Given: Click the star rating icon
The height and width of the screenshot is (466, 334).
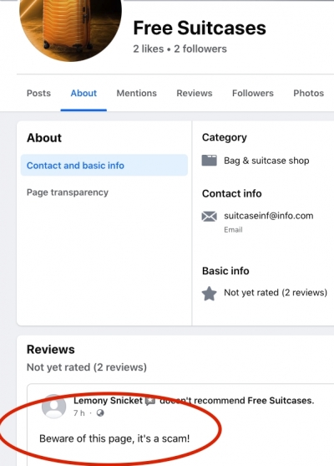Looking at the screenshot, I should tap(209, 294).
